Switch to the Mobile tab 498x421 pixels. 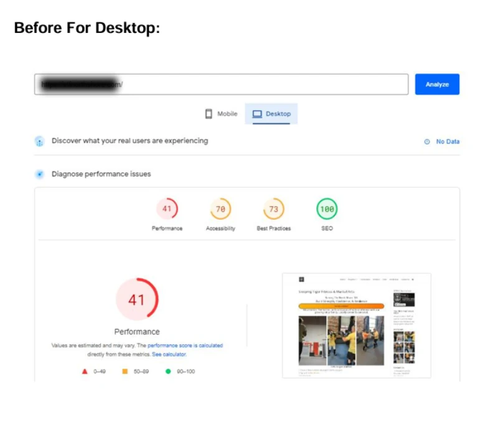click(222, 114)
